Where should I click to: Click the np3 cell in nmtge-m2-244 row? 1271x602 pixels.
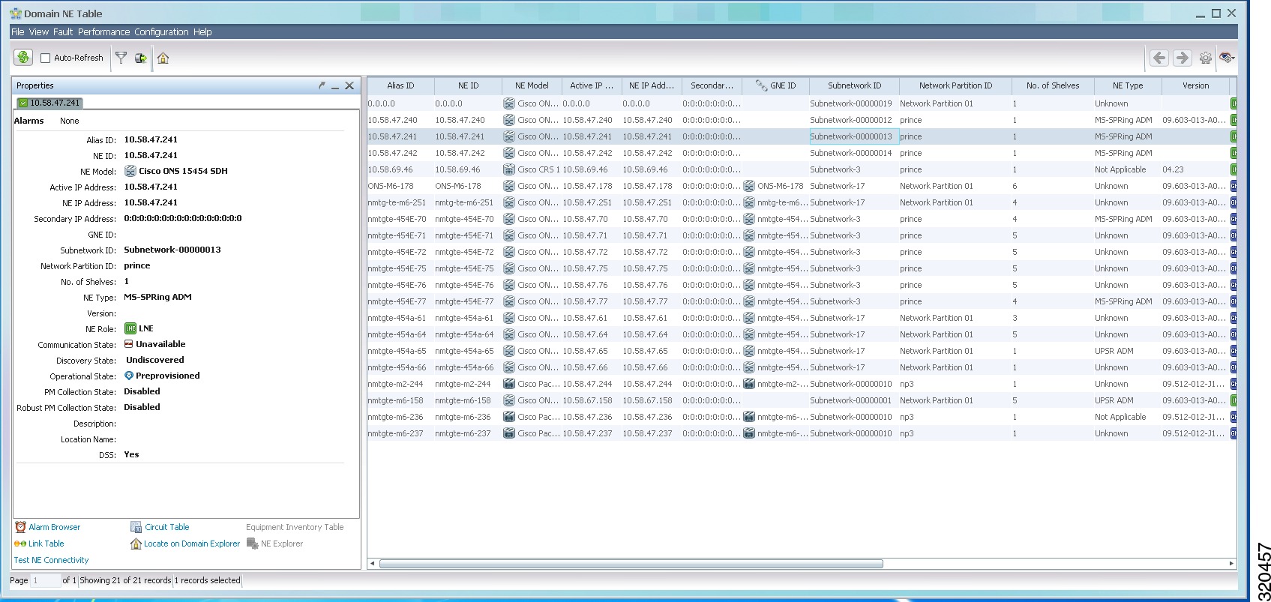point(955,384)
